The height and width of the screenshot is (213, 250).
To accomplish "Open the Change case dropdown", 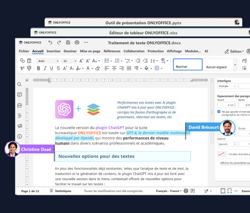I will click(x=96, y=61).
